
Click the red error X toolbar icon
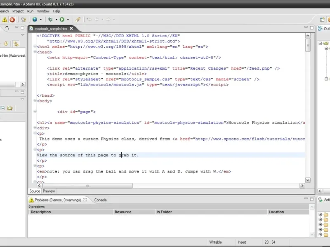pyautogui.click(x=12, y=19)
